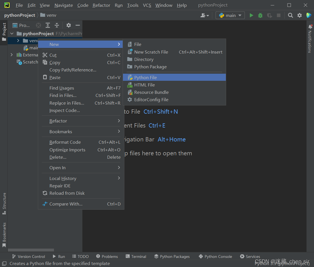Expand the venv folder tree node
The width and height of the screenshot is (314, 267).
[18, 41]
